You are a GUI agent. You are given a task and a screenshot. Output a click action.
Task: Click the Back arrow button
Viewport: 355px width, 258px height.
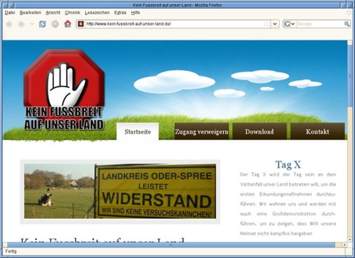pos(9,24)
